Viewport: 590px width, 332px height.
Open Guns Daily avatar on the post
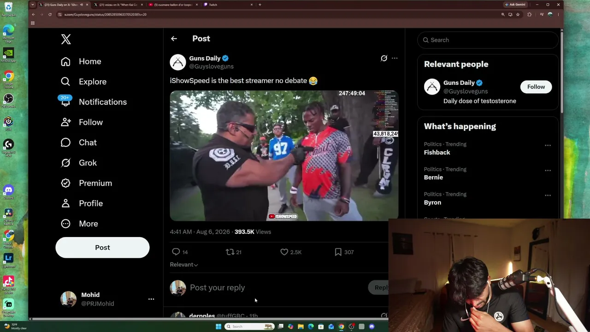(178, 62)
